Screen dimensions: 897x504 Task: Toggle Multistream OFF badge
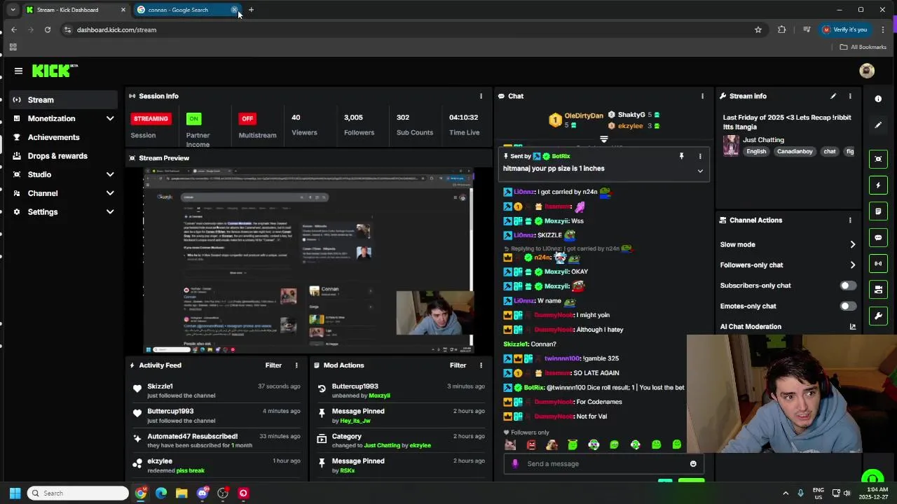pos(247,118)
